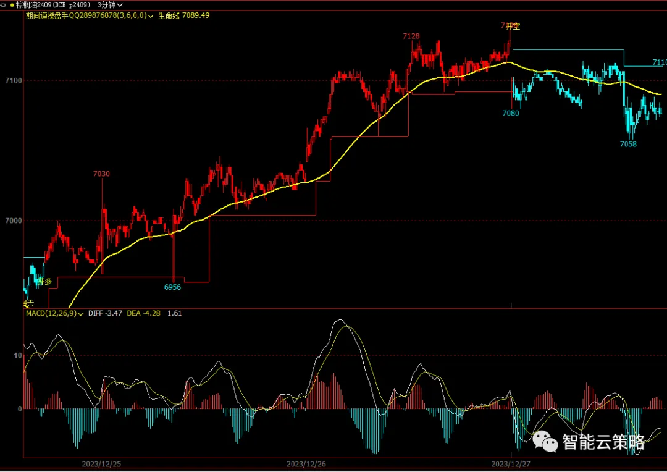Click the yellow dot beside 棕榈油2409
This screenshot has width=667, height=472.
[x=12, y=5]
